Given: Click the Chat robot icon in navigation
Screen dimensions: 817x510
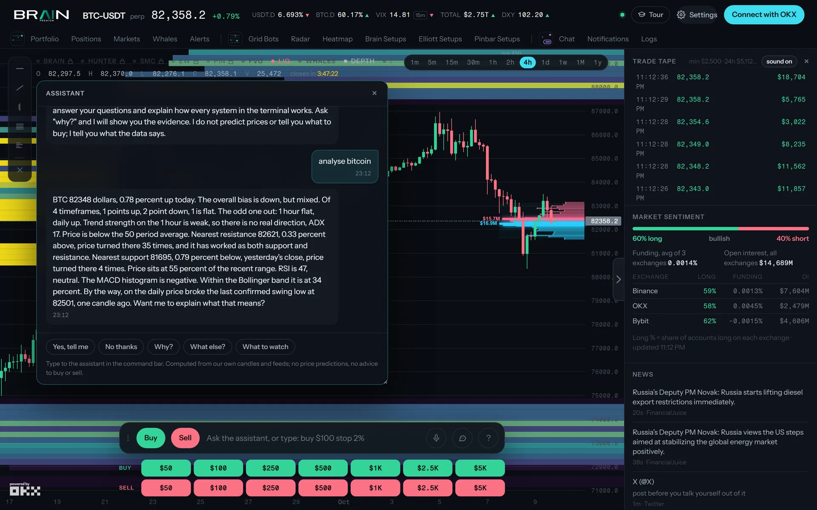Looking at the screenshot, I should tap(546, 39).
